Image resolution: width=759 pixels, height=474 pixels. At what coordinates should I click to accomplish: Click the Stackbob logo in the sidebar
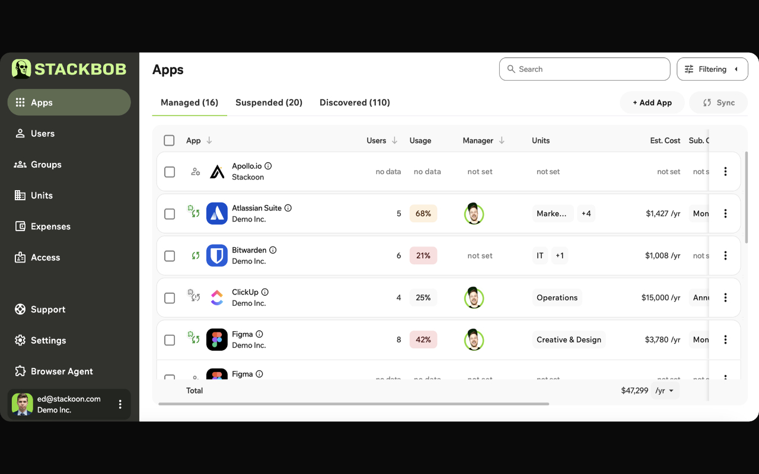click(x=69, y=69)
